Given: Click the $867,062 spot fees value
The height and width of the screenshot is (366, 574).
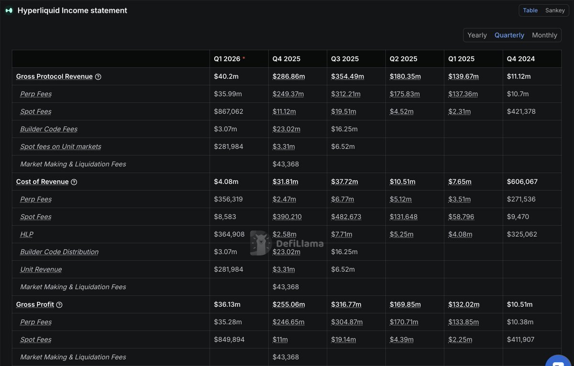Looking at the screenshot, I should 229,111.
